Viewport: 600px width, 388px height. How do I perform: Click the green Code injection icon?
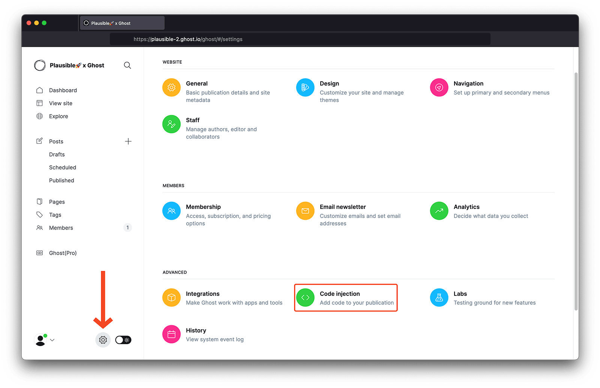(305, 297)
